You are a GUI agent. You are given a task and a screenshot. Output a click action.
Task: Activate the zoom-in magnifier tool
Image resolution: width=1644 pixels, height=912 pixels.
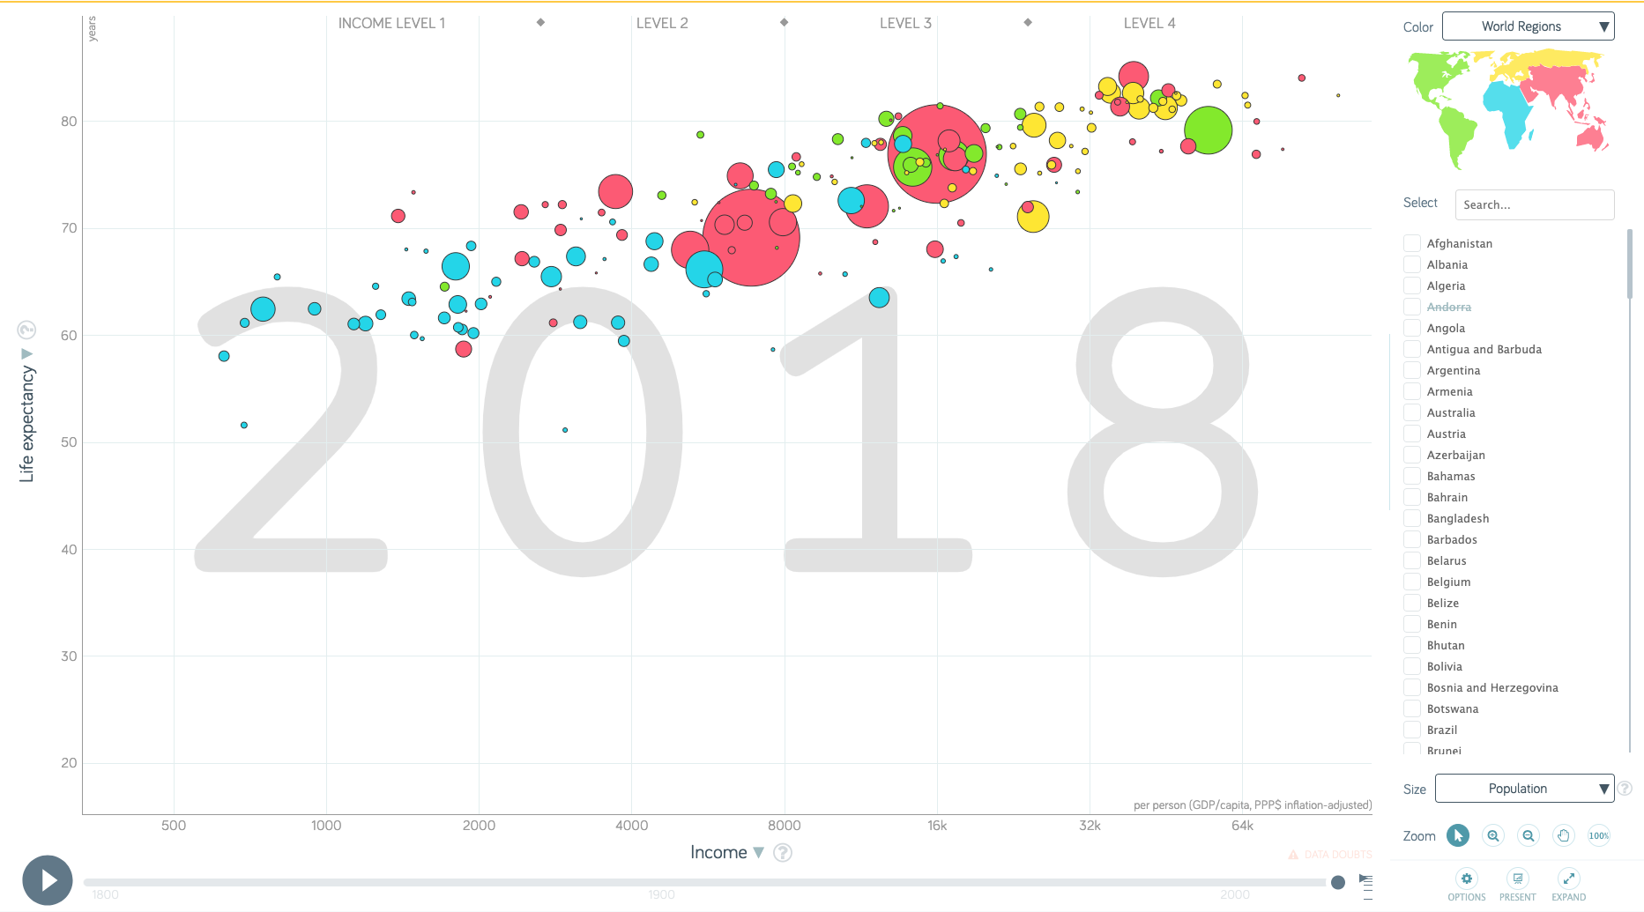tap(1493, 835)
